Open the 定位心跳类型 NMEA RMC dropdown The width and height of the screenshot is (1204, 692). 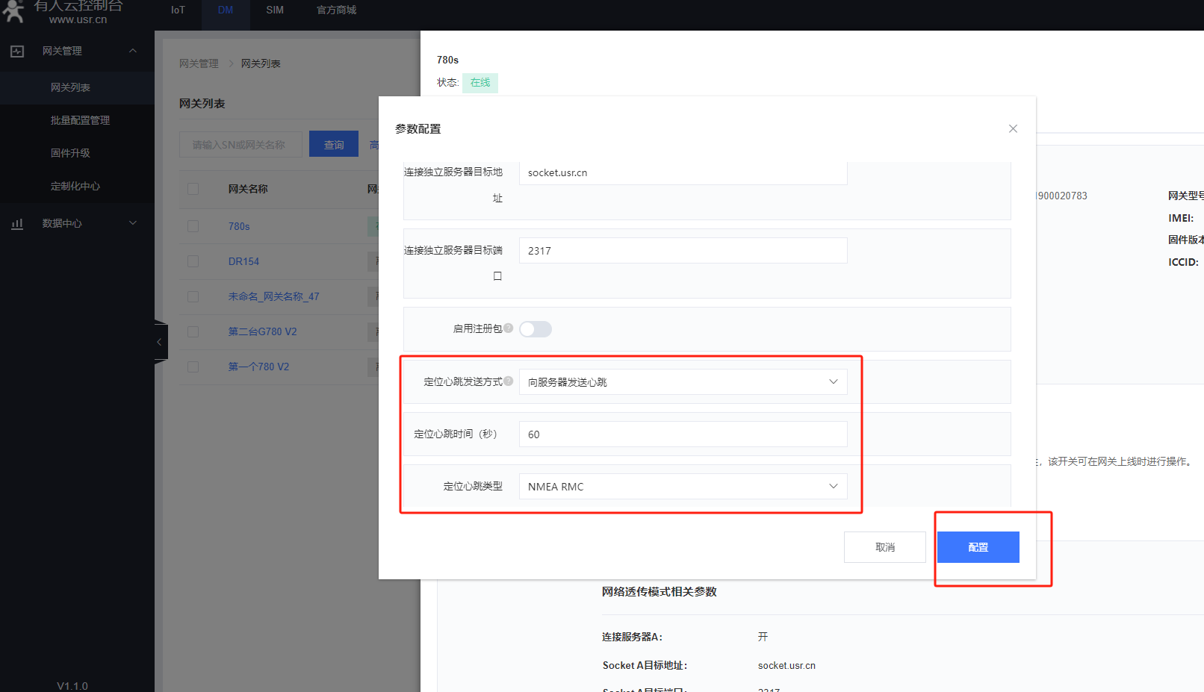coord(683,487)
